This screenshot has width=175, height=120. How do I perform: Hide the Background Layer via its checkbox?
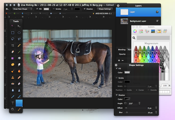(157, 21)
